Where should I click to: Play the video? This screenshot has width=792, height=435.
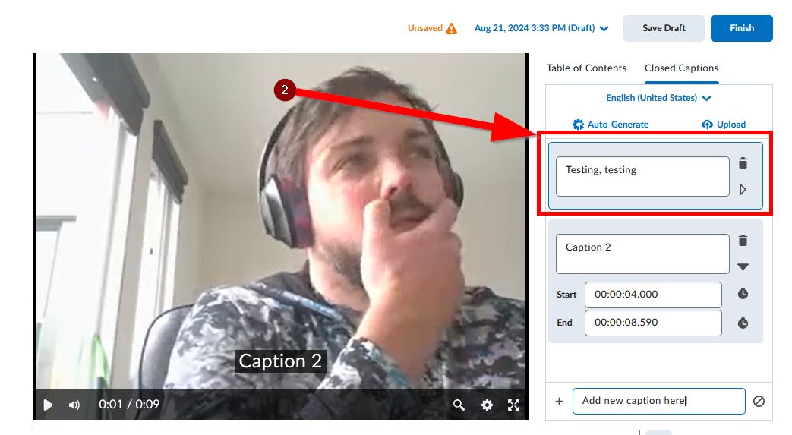(x=48, y=405)
